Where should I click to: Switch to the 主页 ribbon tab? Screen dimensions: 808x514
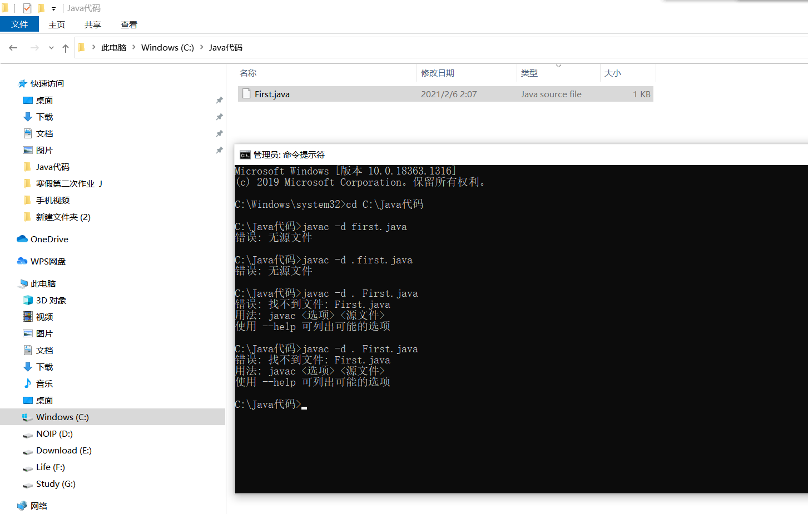[57, 24]
